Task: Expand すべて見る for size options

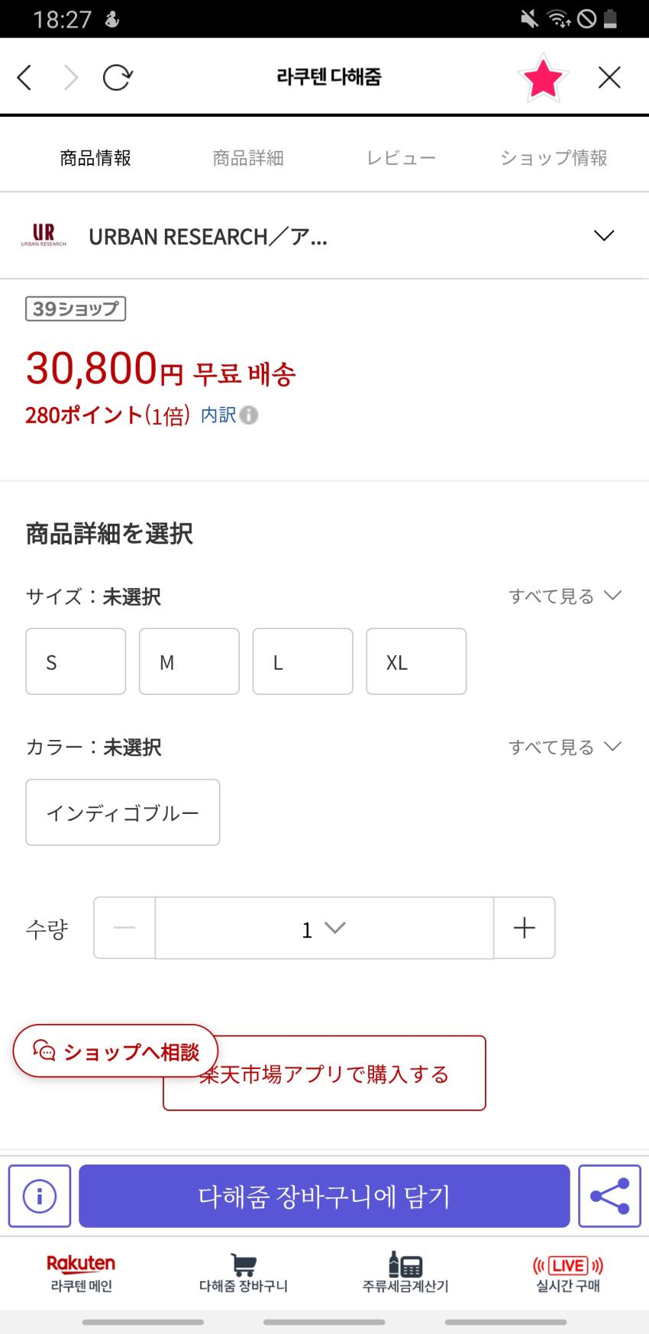Action: pyautogui.click(x=565, y=596)
